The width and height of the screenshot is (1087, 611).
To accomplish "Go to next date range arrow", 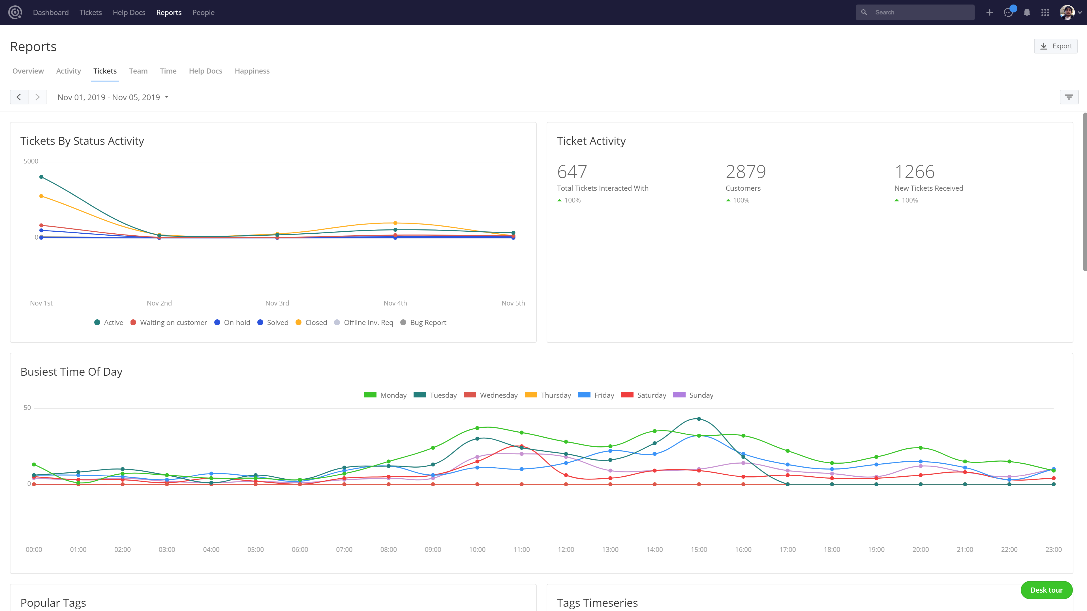I will [38, 97].
